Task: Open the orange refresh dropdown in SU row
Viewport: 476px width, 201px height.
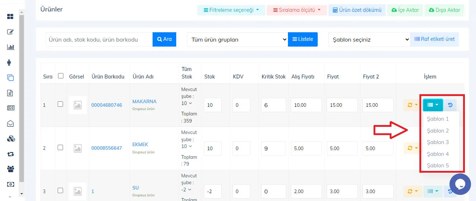Action: (x=413, y=191)
